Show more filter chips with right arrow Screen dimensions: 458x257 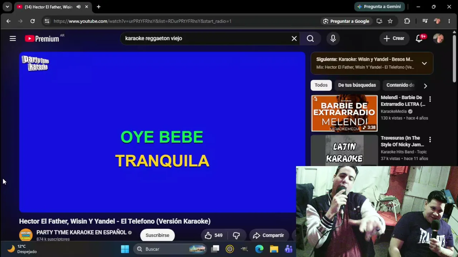[425, 86]
